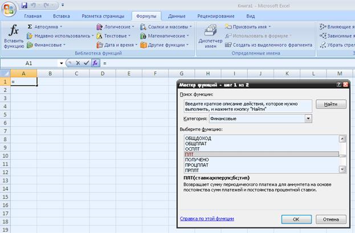The image size is (355, 233).
Task: Open Дата и время functions category
Action: (117, 45)
